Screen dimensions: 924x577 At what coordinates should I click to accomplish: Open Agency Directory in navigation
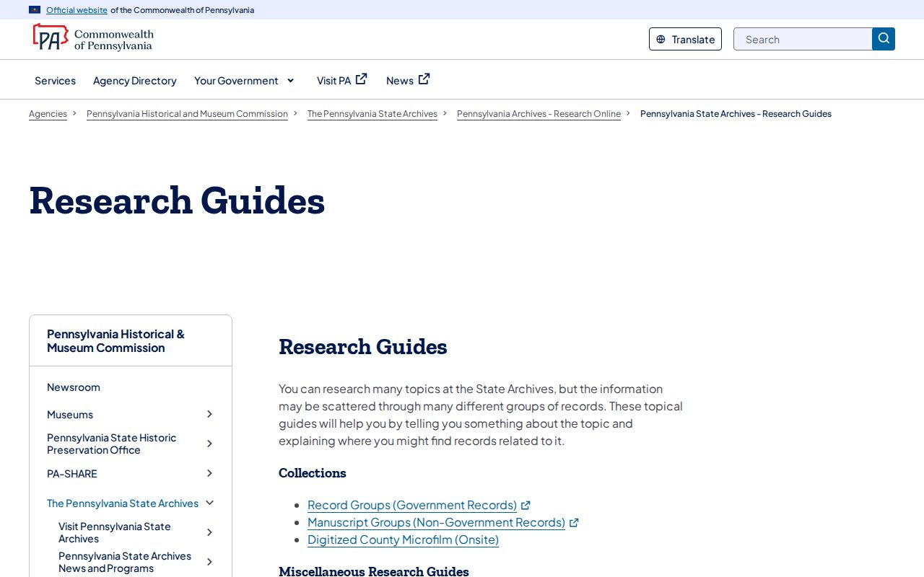click(x=135, y=81)
